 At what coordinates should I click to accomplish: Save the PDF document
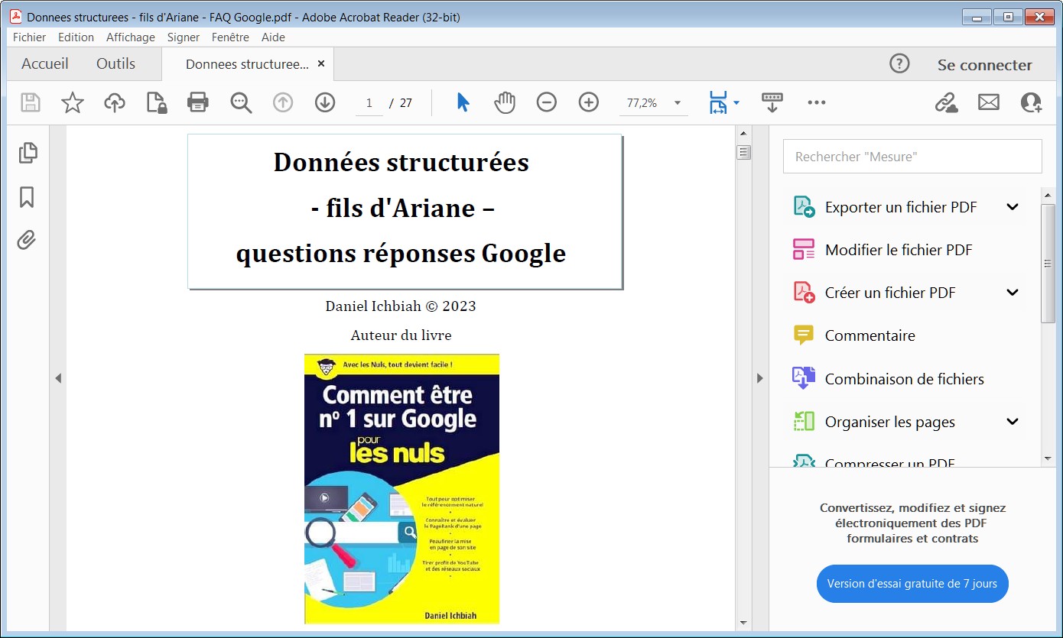coord(30,102)
